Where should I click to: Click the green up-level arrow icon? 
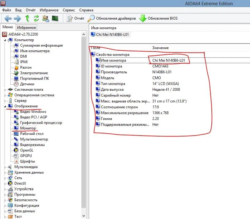point(28,18)
